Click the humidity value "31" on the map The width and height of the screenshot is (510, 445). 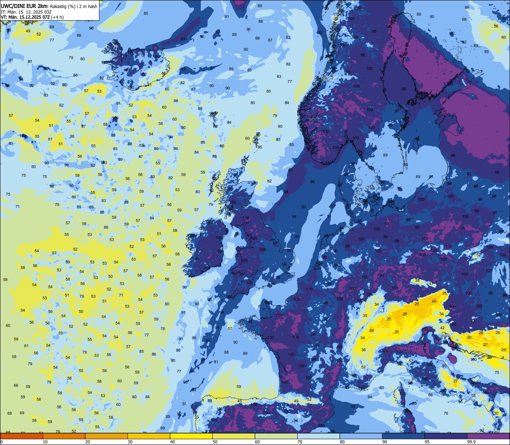coord(397,332)
